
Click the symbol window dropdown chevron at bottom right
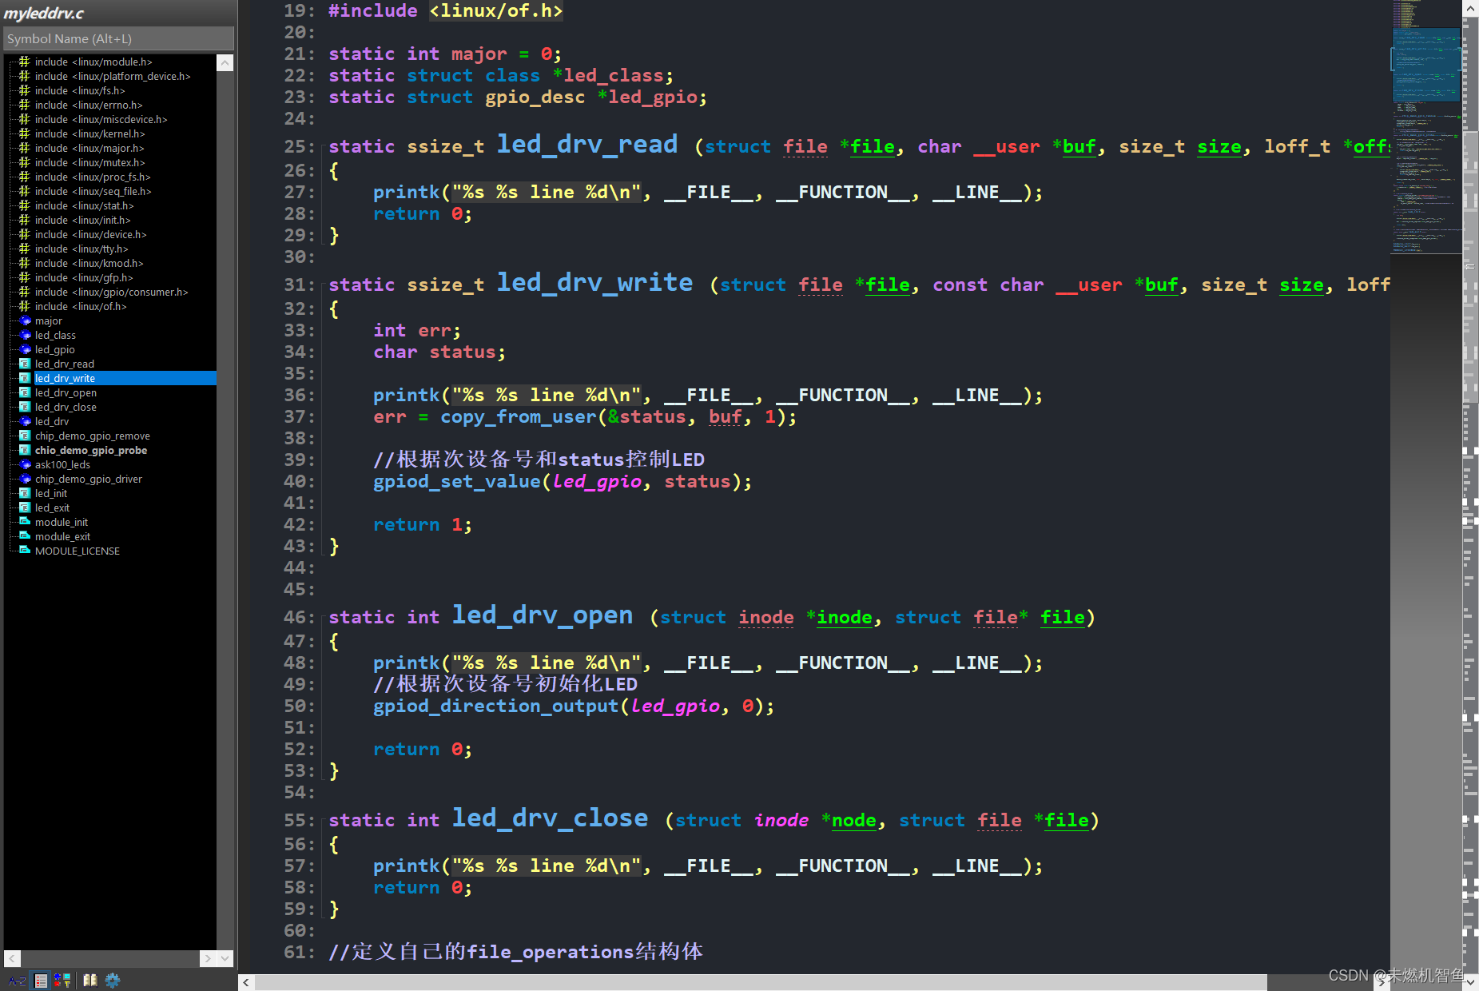click(x=225, y=957)
